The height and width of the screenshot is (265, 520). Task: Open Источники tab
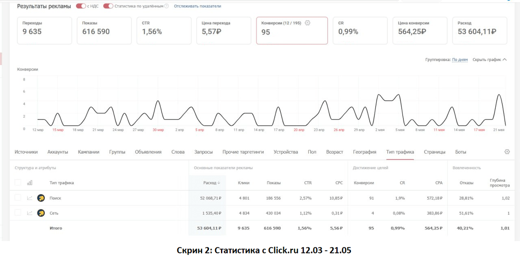pos(26,152)
